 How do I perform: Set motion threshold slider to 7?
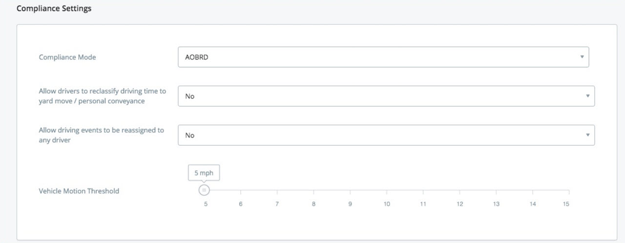tap(277, 190)
